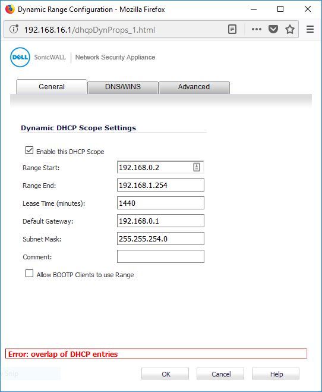Click the OK button

click(x=165, y=374)
